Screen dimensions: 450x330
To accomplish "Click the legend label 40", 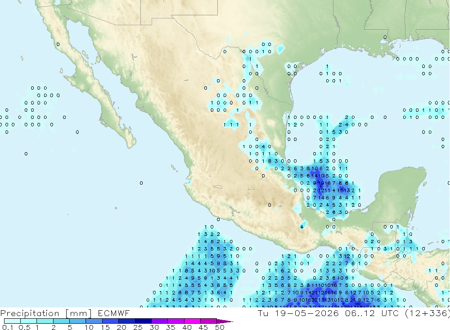I will click(x=187, y=327).
